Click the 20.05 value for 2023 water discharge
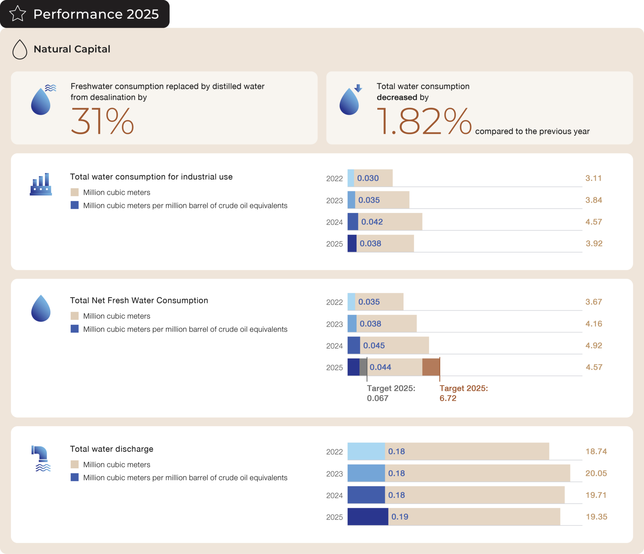 pos(596,473)
